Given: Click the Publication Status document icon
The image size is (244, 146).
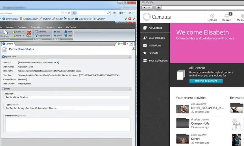Looking at the screenshot, I should 5,50.
